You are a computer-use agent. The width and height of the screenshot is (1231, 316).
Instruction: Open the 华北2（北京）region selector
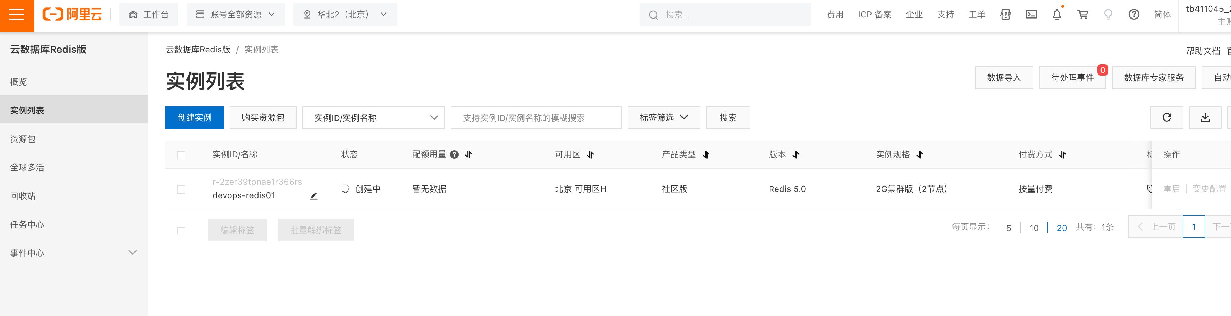pyautogui.click(x=345, y=15)
